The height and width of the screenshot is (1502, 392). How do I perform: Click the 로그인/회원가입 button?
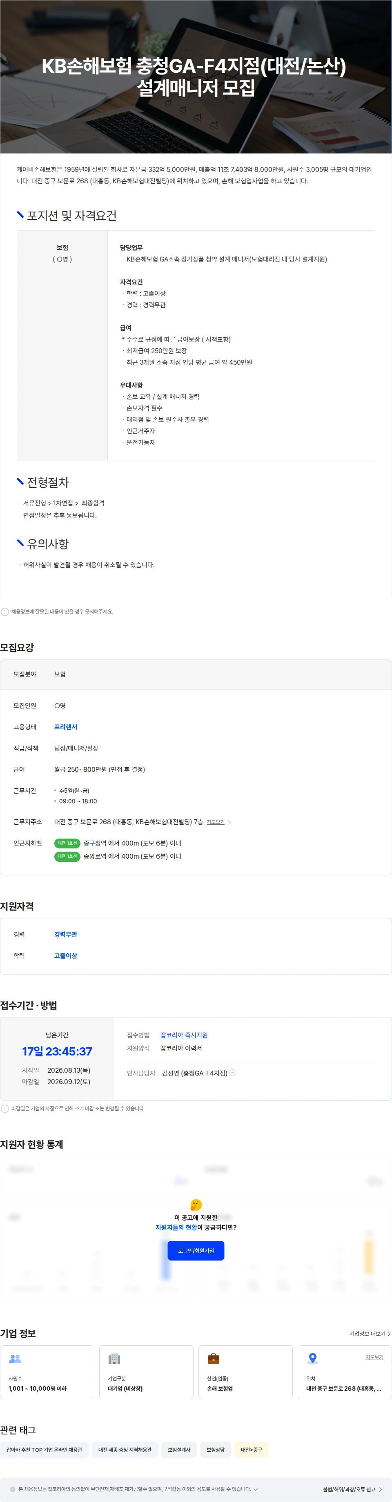click(196, 1250)
